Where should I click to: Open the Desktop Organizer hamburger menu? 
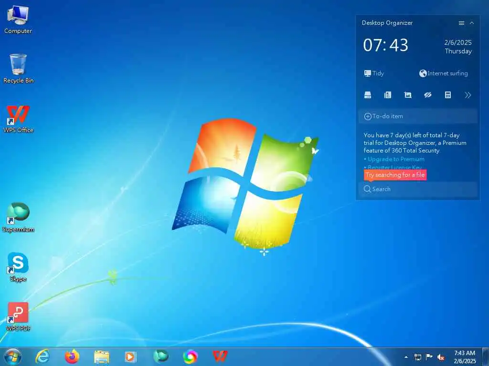(x=461, y=23)
